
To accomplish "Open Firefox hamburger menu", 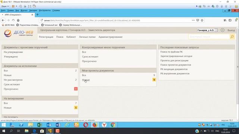I will point(236,20).
